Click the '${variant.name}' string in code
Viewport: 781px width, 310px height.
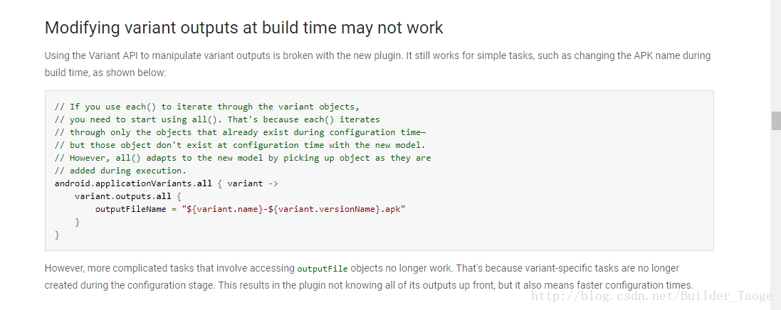tap(224, 210)
